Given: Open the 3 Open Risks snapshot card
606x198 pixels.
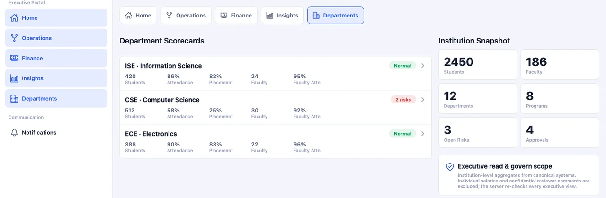Looking at the screenshot, I should tap(478, 133).
